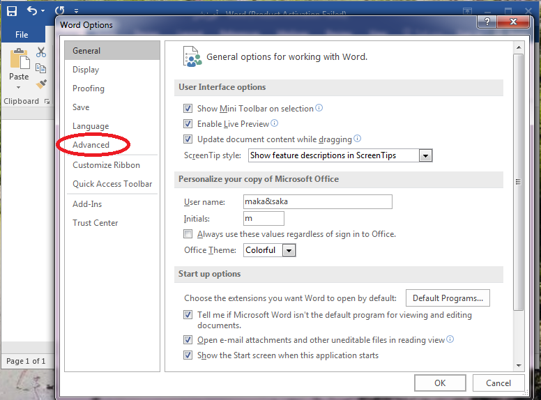This screenshot has height=400, width=541.
Task: Select the Display category
Action: tap(112, 70)
